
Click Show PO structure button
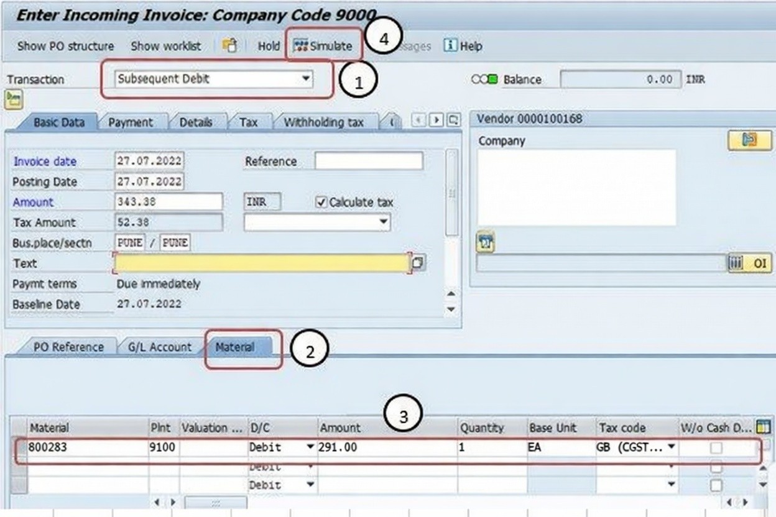pos(65,46)
